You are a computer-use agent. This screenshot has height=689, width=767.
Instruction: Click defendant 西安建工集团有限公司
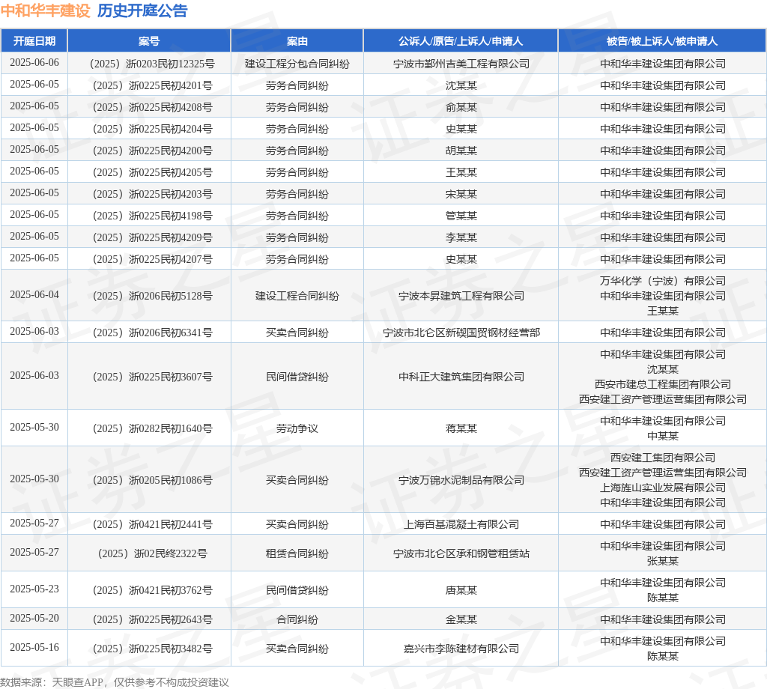[662, 458]
